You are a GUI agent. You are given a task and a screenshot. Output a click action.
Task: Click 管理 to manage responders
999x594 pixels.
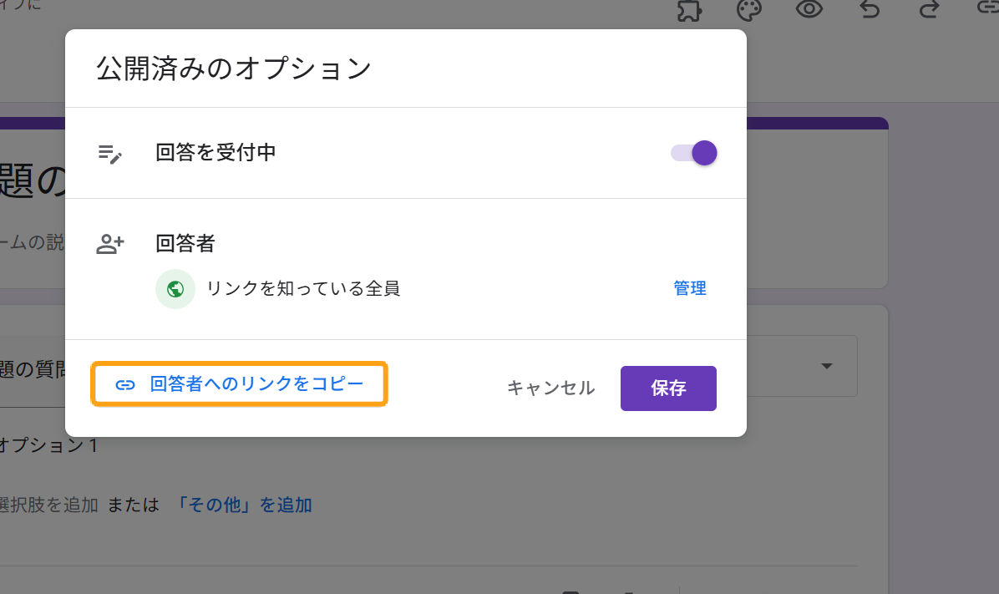[x=690, y=289]
